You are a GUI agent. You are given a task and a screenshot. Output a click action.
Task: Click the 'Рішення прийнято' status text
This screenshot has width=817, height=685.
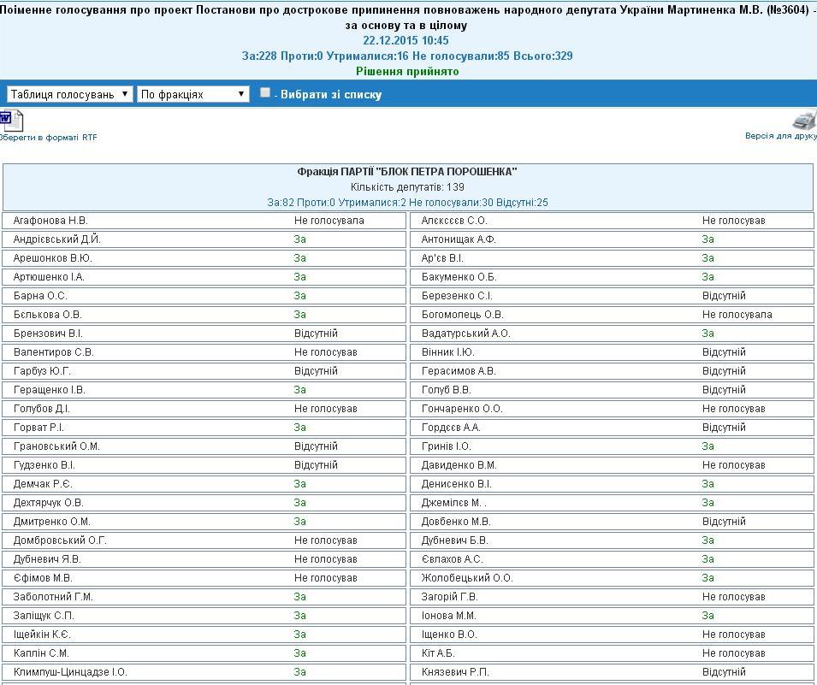[407, 71]
